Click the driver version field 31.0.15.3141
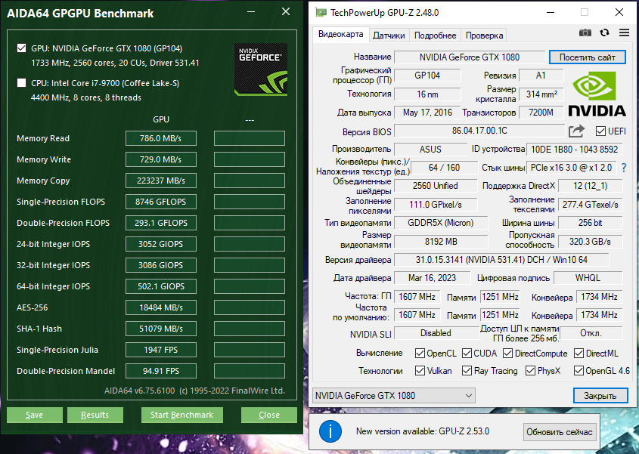Viewport: 639px width, 454px height. (501, 260)
